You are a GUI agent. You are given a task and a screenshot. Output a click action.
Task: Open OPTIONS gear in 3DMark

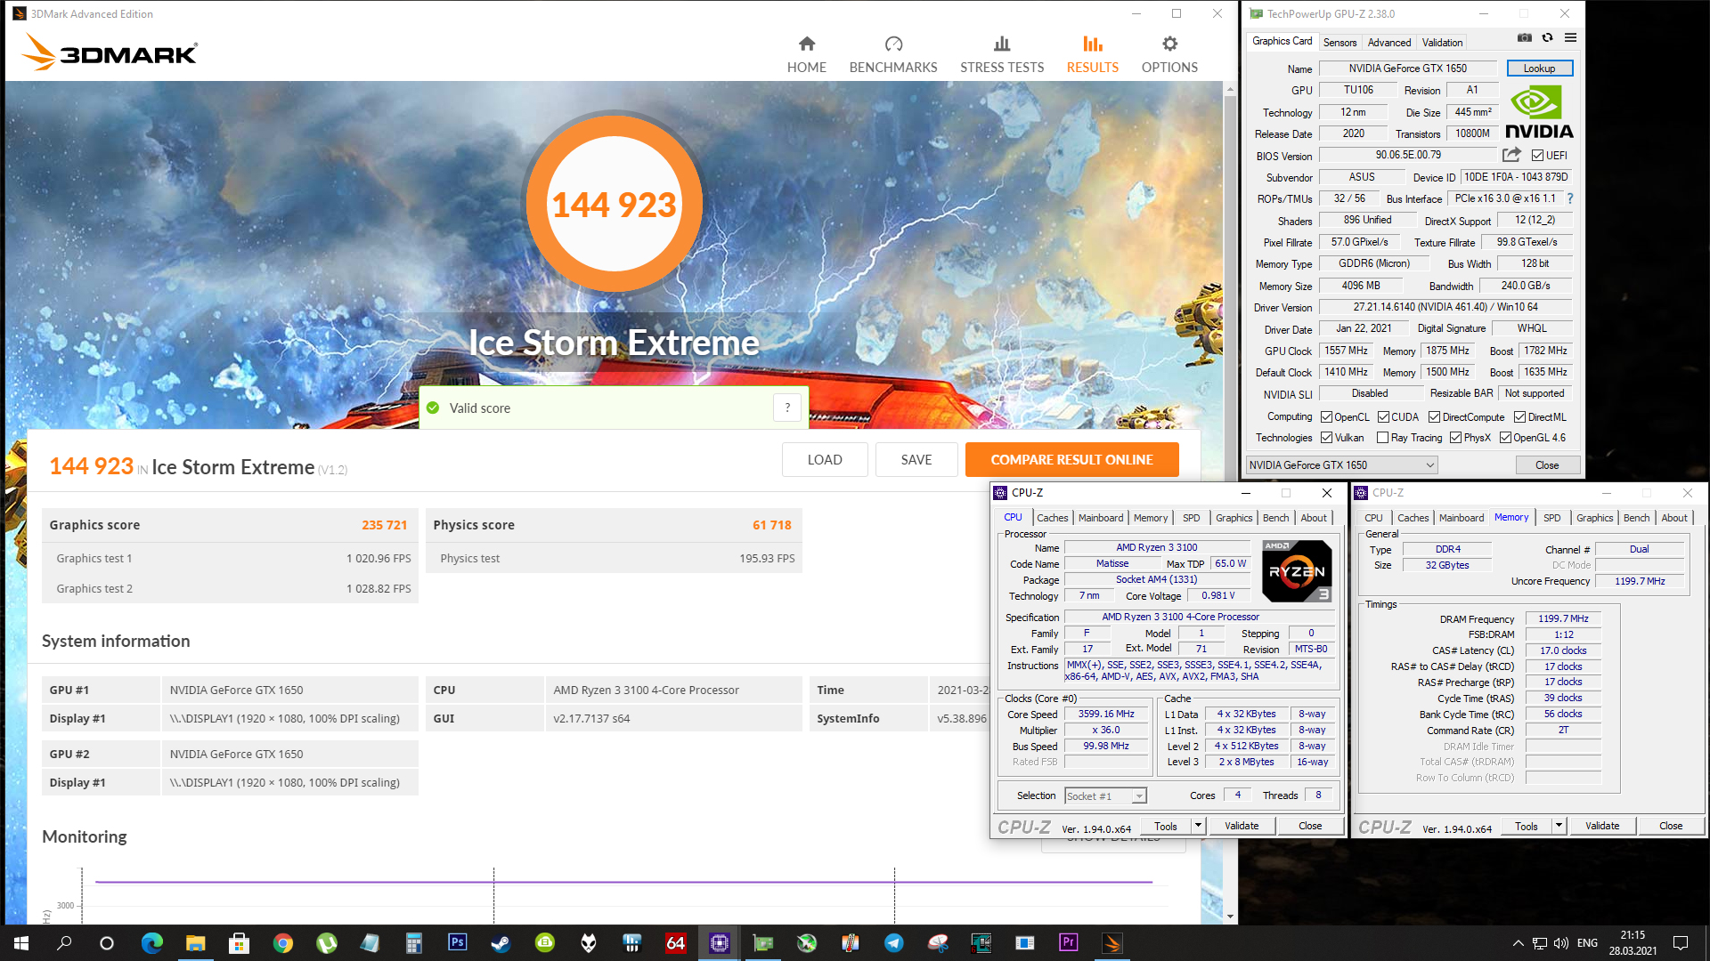[x=1169, y=54]
